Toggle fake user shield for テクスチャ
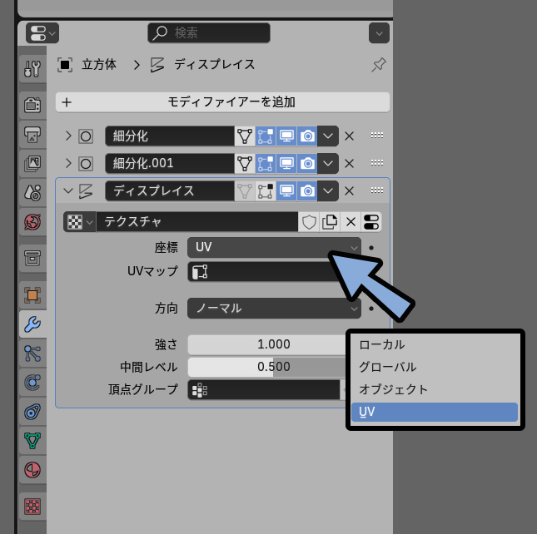 [x=309, y=222]
